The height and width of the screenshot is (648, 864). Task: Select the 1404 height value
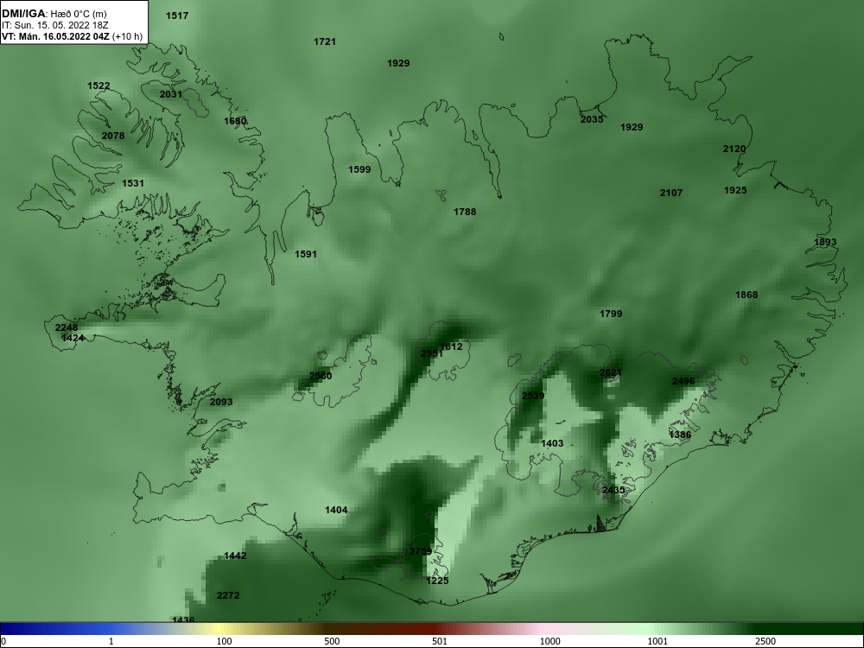(x=336, y=510)
